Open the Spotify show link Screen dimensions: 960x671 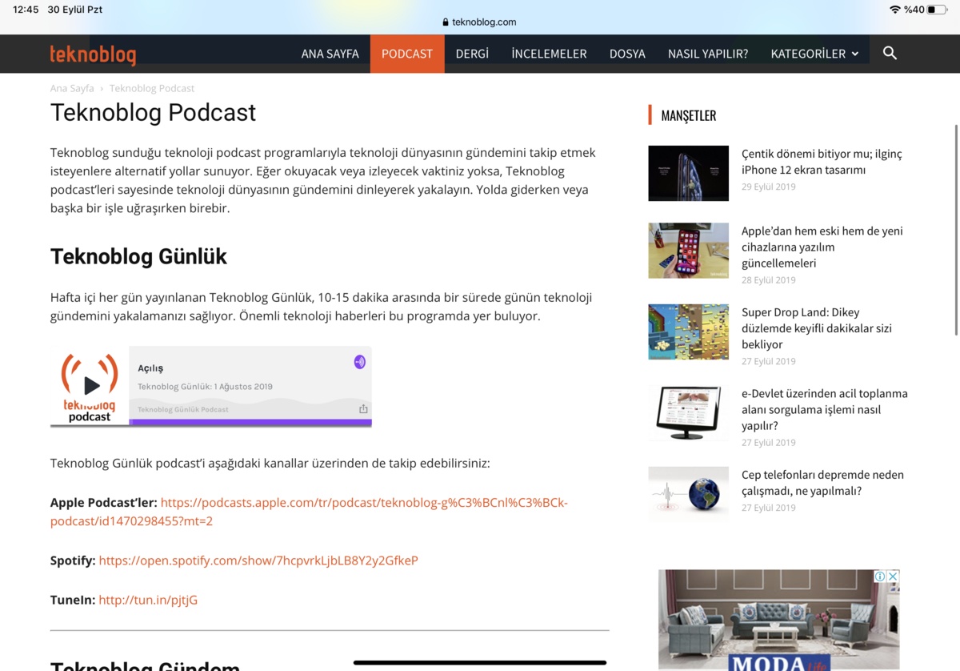click(x=258, y=561)
